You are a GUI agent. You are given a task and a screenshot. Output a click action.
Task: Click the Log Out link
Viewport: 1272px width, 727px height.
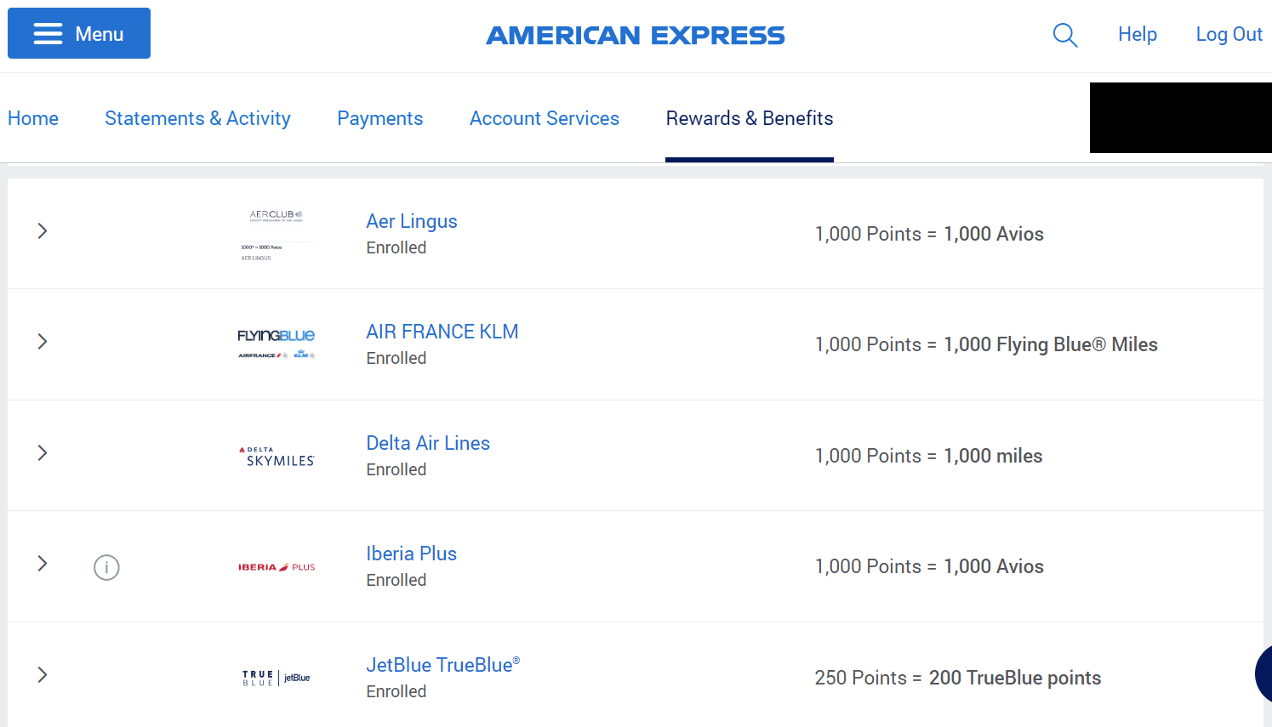[1229, 34]
